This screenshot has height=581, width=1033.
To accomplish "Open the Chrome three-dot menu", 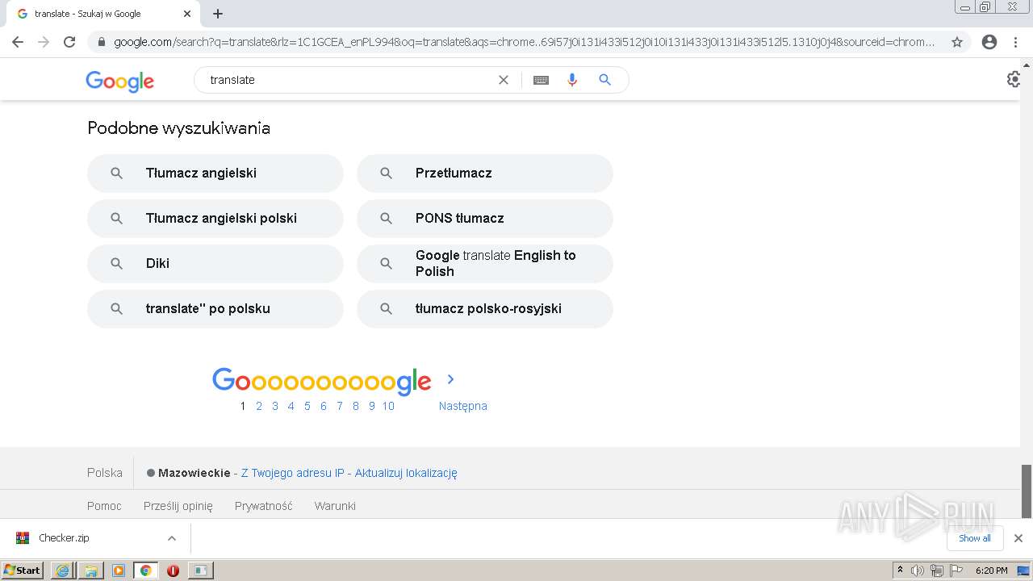I will 1015,42.
